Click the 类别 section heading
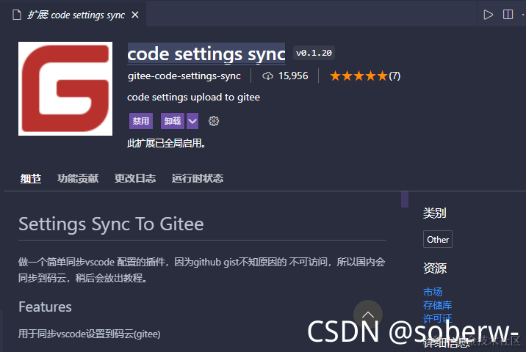The width and height of the screenshot is (526, 352). (x=434, y=213)
